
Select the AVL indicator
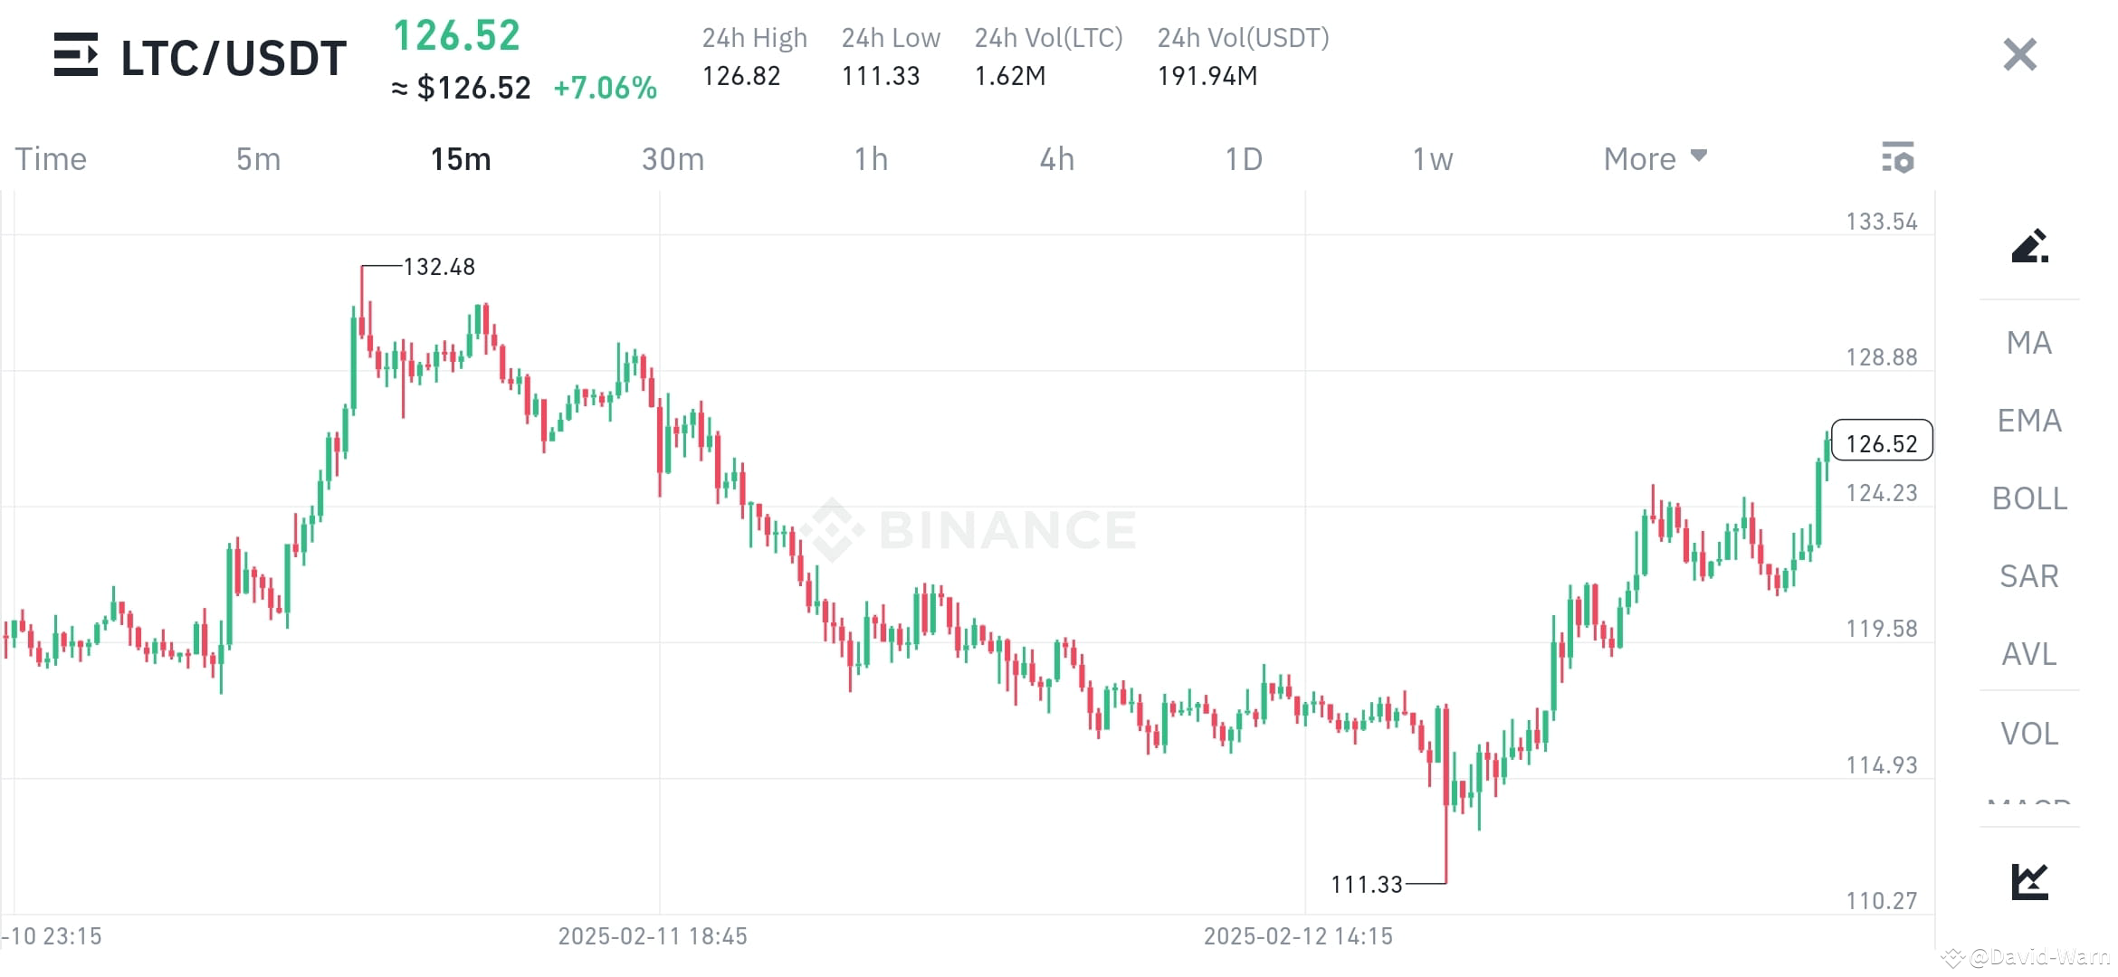2027,654
